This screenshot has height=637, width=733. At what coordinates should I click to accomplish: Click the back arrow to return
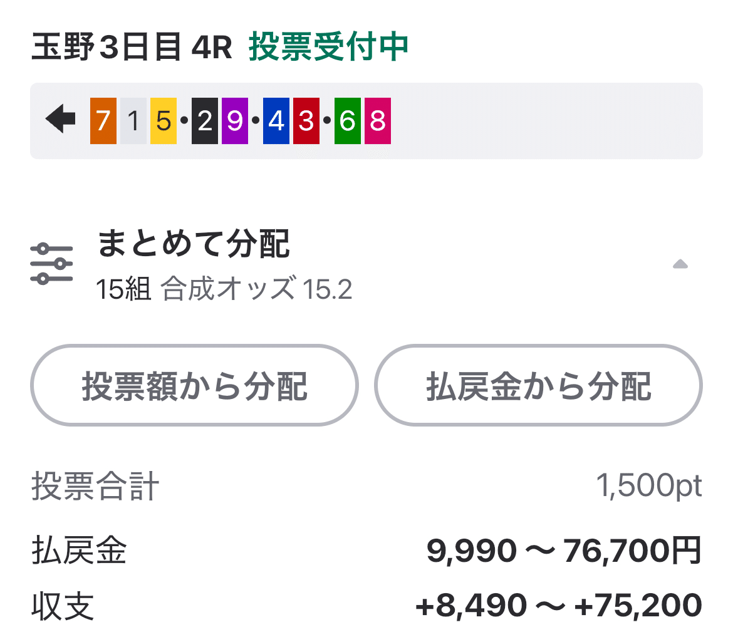coord(60,119)
